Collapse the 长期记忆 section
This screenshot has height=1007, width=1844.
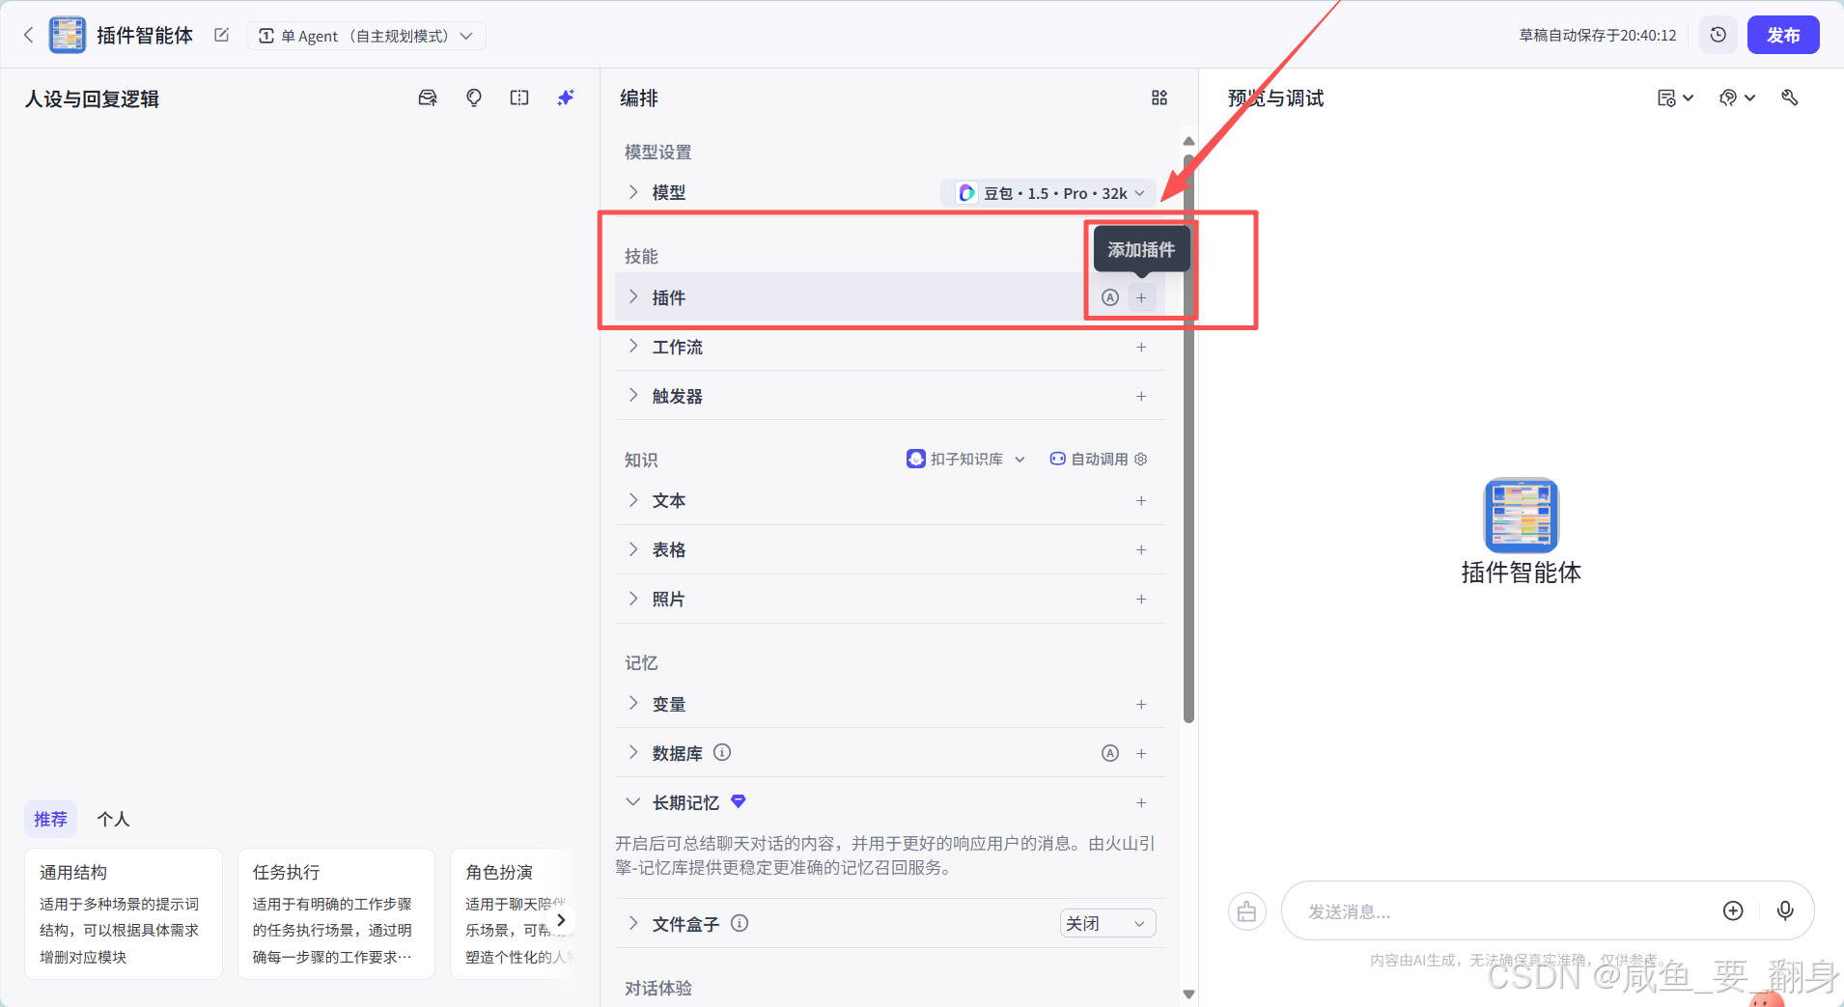coord(633,801)
